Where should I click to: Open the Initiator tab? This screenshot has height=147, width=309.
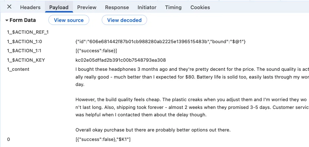pos(147,7)
